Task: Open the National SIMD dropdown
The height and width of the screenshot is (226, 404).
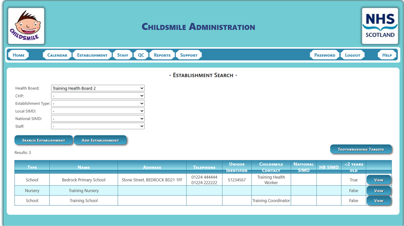Action: [x=98, y=119]
